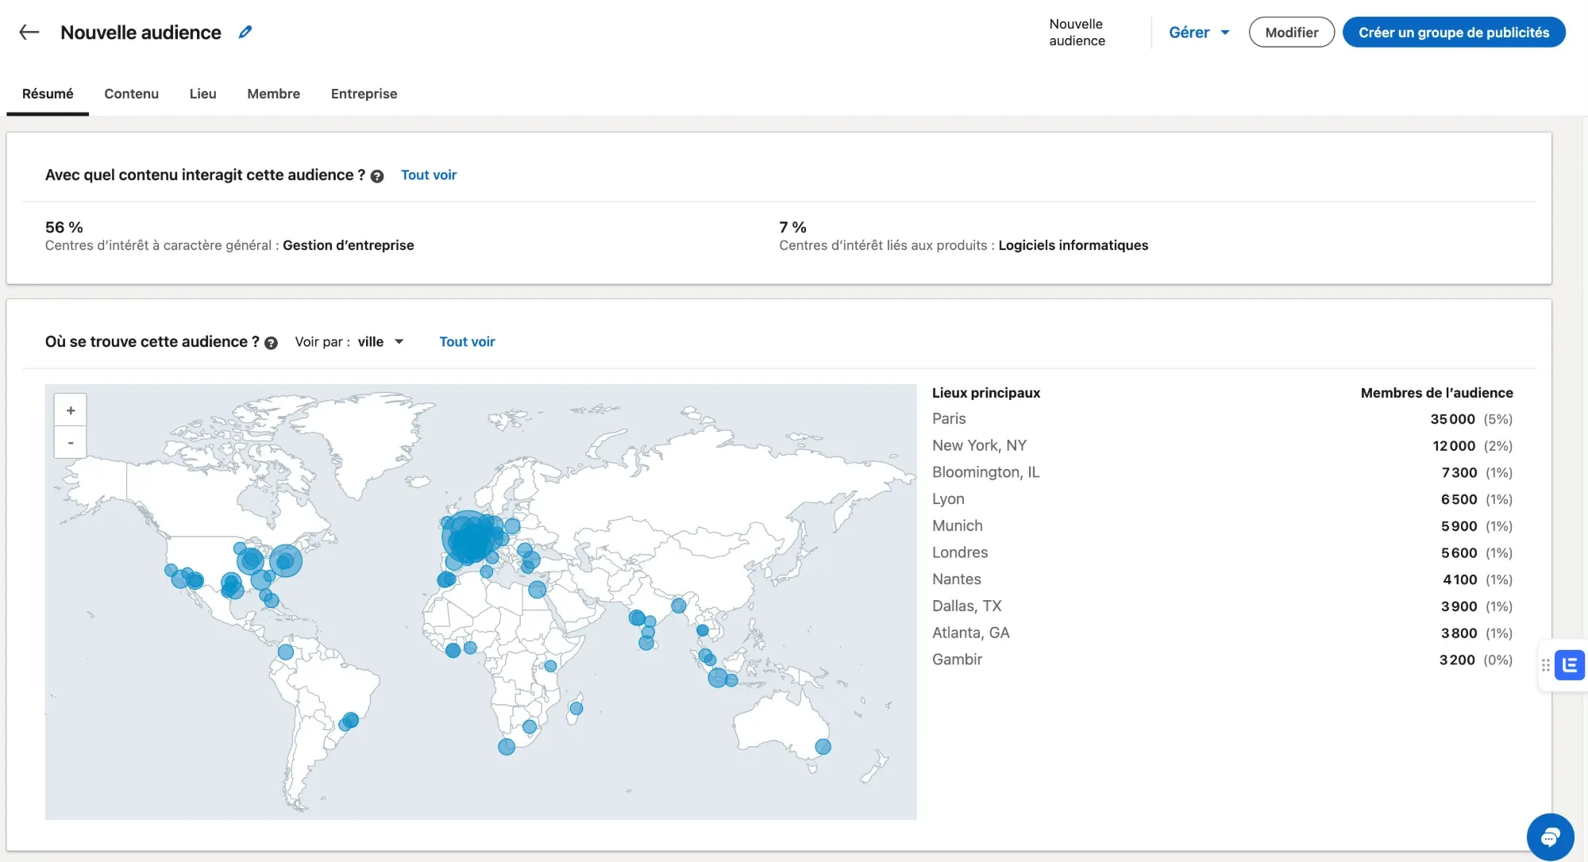The height and width of the screenshot is (862, 1588).
Task: Grab the dotted drag handle by side panel
Action: click(x=1545, y=665)
